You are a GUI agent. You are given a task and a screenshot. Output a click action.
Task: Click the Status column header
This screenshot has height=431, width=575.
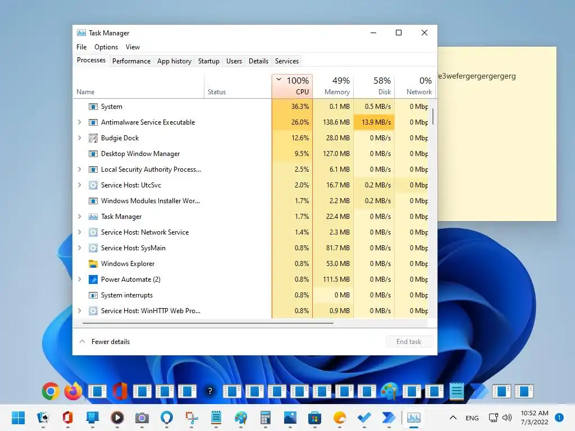tap(238, 86)
